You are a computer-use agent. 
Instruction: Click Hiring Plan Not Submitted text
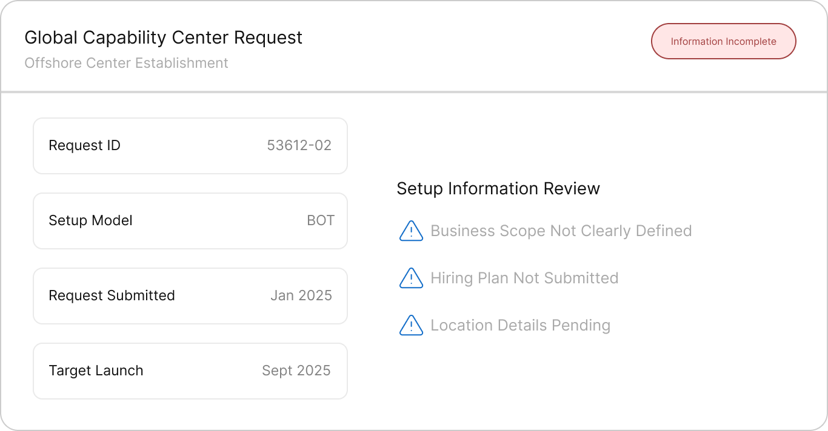(524, 278)
